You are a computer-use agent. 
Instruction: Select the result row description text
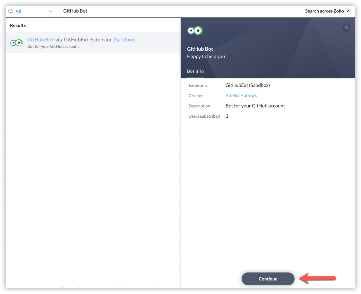(53, 46)
